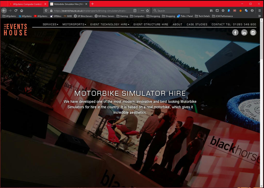Go to the browser home page
This screenshot has height=188, width=264.
[22, 11]
